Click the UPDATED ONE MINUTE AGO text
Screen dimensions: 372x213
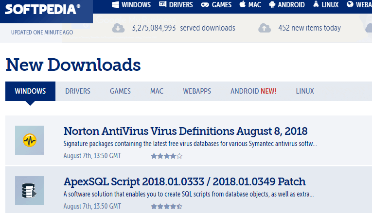pyautogui.click(x=42, y=33)
